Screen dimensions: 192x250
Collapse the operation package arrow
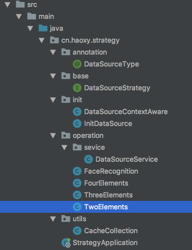(x=53, y=135)
